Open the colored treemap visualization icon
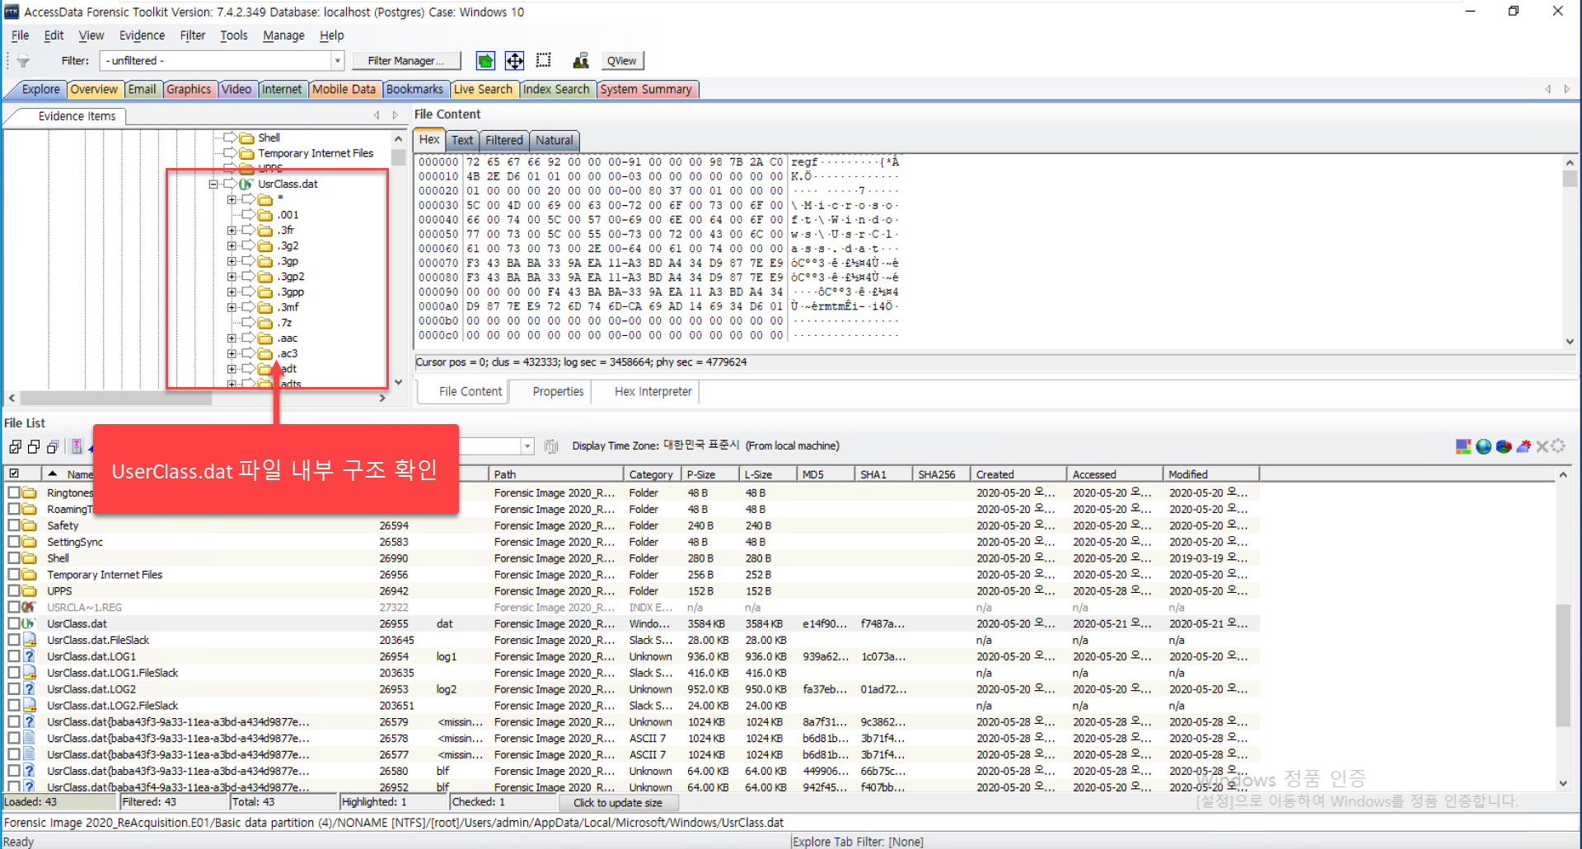This screenshot has width=1582, height=849. coord(1463,446)
